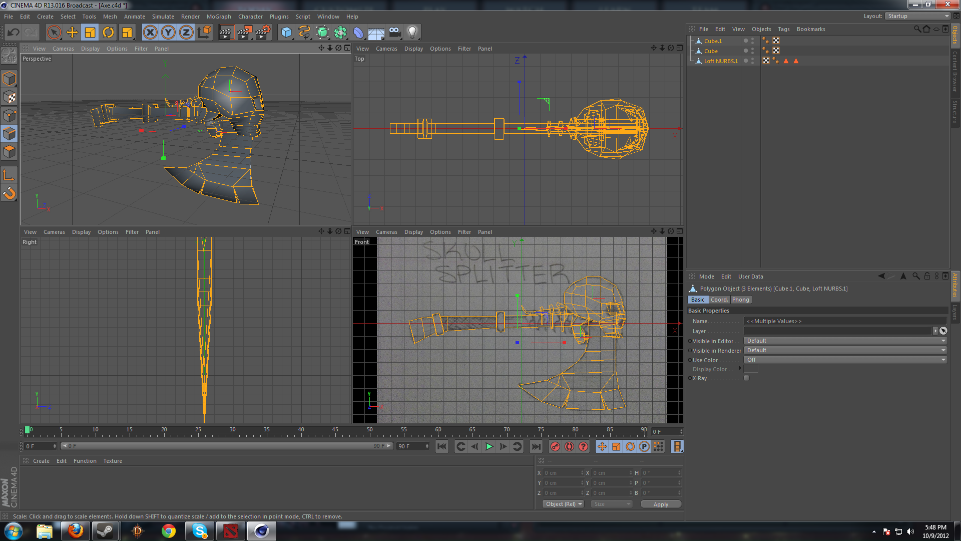Image resolution: width=961 pixels, height=541 pixels.
Task: Toggle the X axis lock
Action: (150, 33)
